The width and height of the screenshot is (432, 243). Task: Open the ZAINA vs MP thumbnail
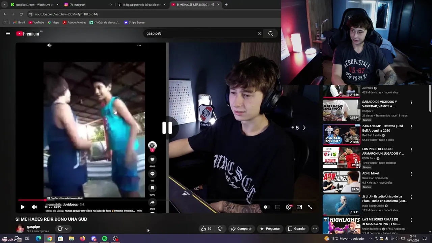point(341,134)
